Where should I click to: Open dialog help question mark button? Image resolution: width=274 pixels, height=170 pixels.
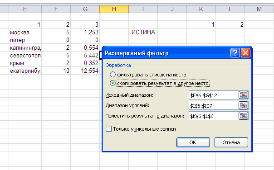point(235,53)
